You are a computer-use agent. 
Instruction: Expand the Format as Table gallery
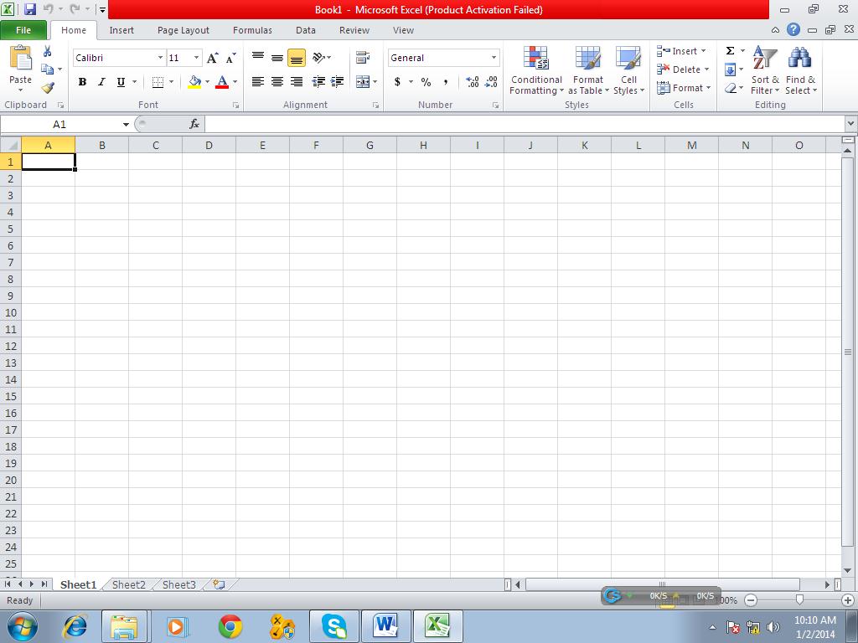click(x=588, y=71)
